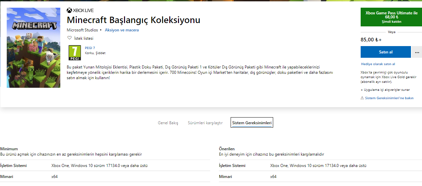The image size is (422, 186).
Task: Click the Minecraft Başlangıç Koleksiyonu title
Action: [x=133, y=20]
